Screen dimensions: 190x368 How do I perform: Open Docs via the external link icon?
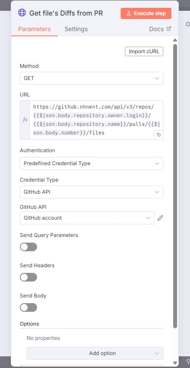pos(169,29)
